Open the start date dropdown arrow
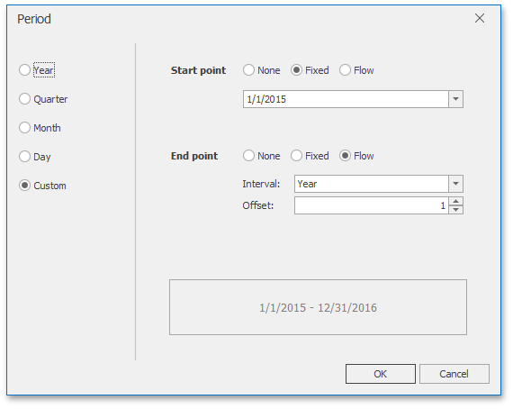This screenshot has height=409, width=513. click(x=455, y=99)
